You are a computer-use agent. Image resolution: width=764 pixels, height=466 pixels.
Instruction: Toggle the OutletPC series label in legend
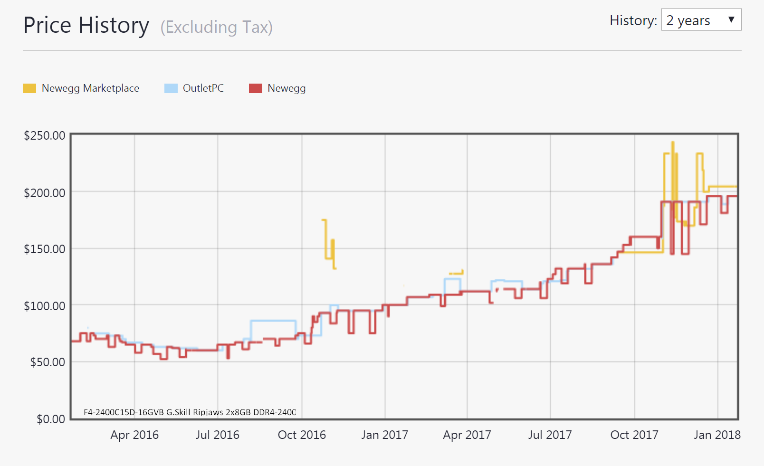point(203,88)
